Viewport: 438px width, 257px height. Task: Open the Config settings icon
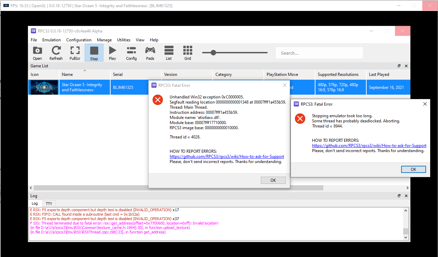point(131,53)
